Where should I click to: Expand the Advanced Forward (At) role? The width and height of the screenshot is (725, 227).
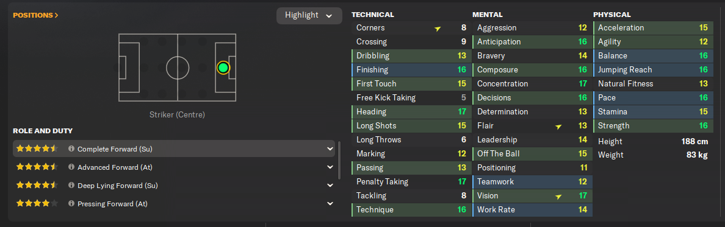point(330,167)
